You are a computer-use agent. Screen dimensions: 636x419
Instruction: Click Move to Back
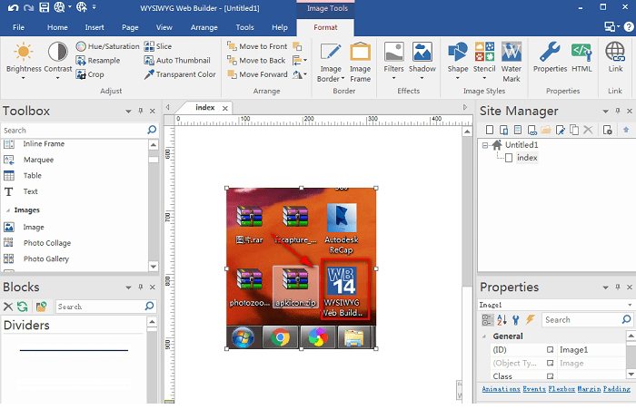256,61
